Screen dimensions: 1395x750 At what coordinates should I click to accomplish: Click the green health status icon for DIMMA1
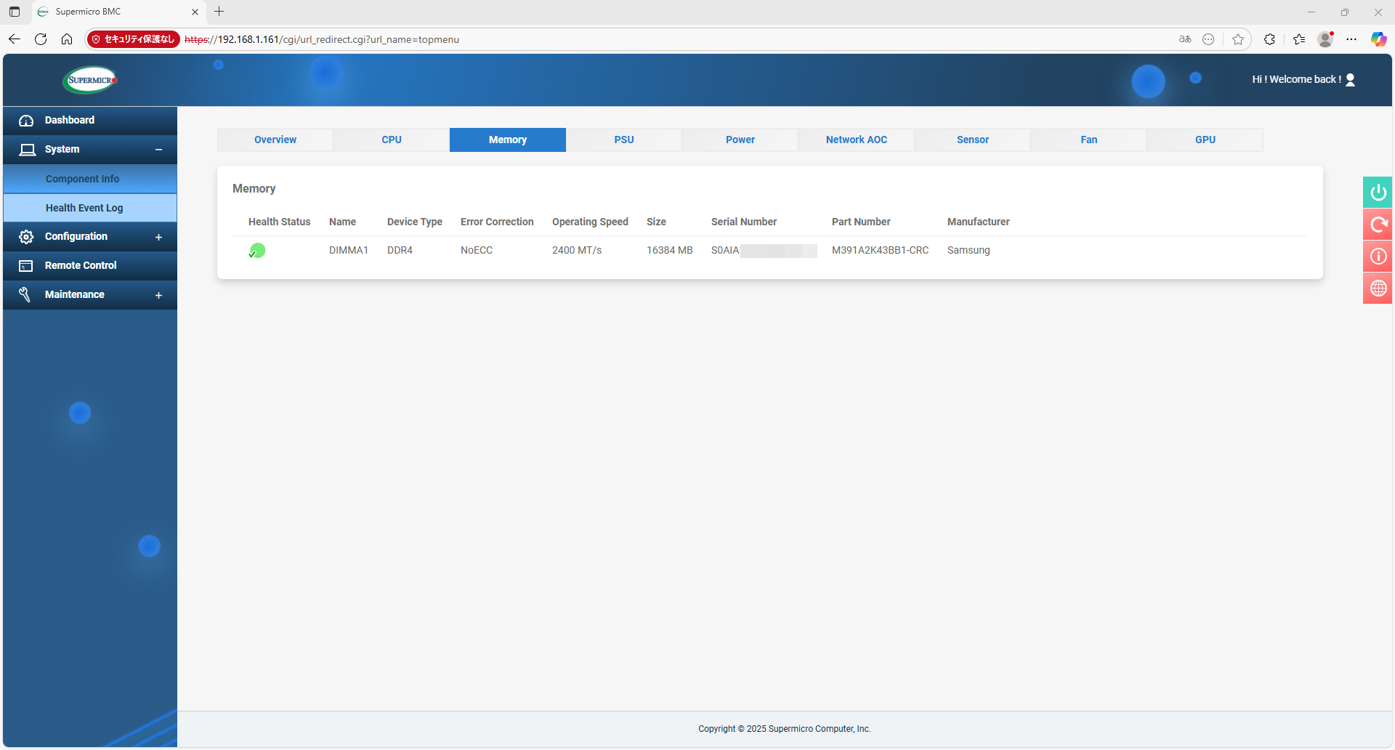click(257, 251)
